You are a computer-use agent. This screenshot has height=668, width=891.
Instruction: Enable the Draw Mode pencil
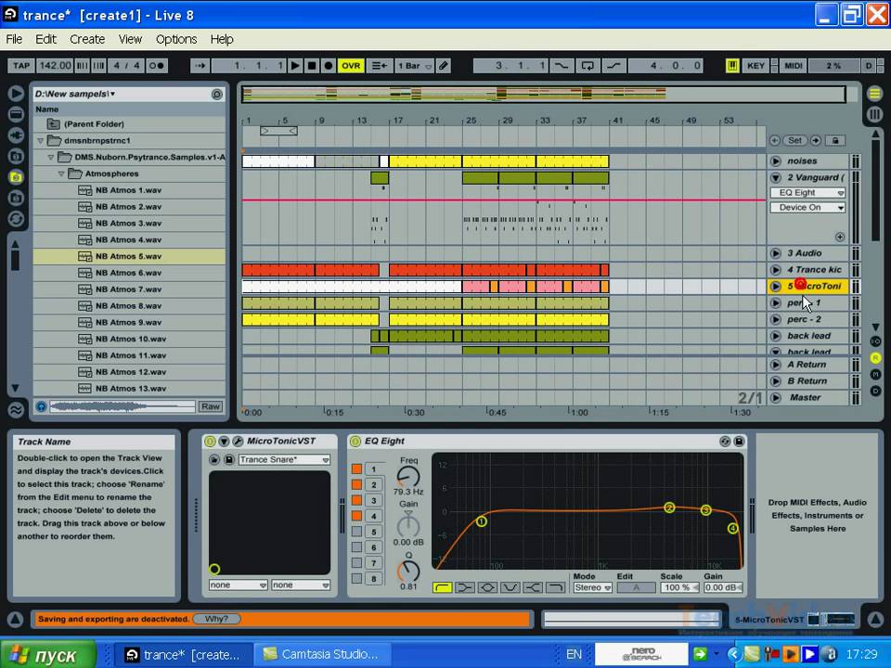click(x=444, y=66)
